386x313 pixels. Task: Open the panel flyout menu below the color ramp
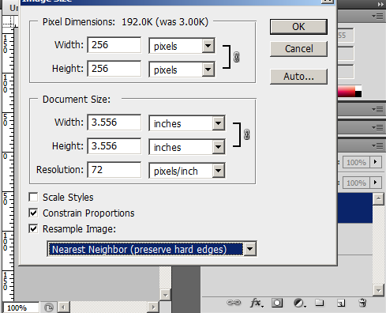(377, 109)
